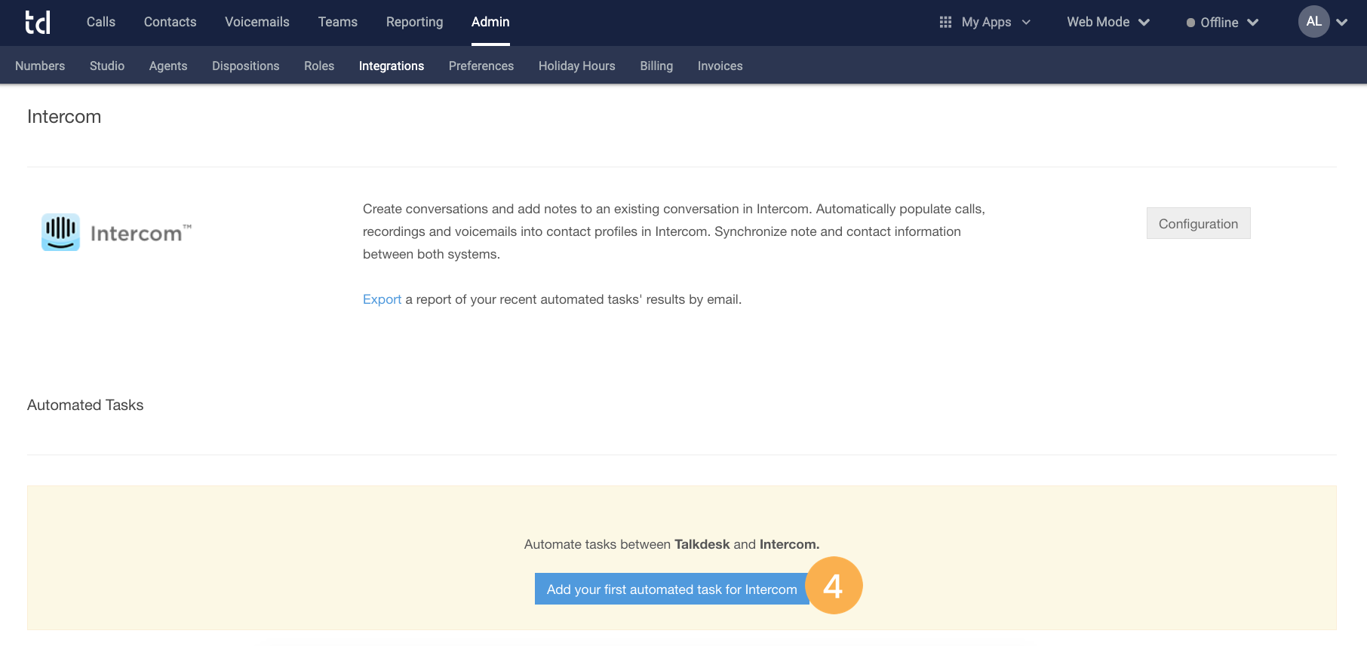Click the Offline status dot indicator
The image size is (1367, 646).
(x=1190, y=23)
